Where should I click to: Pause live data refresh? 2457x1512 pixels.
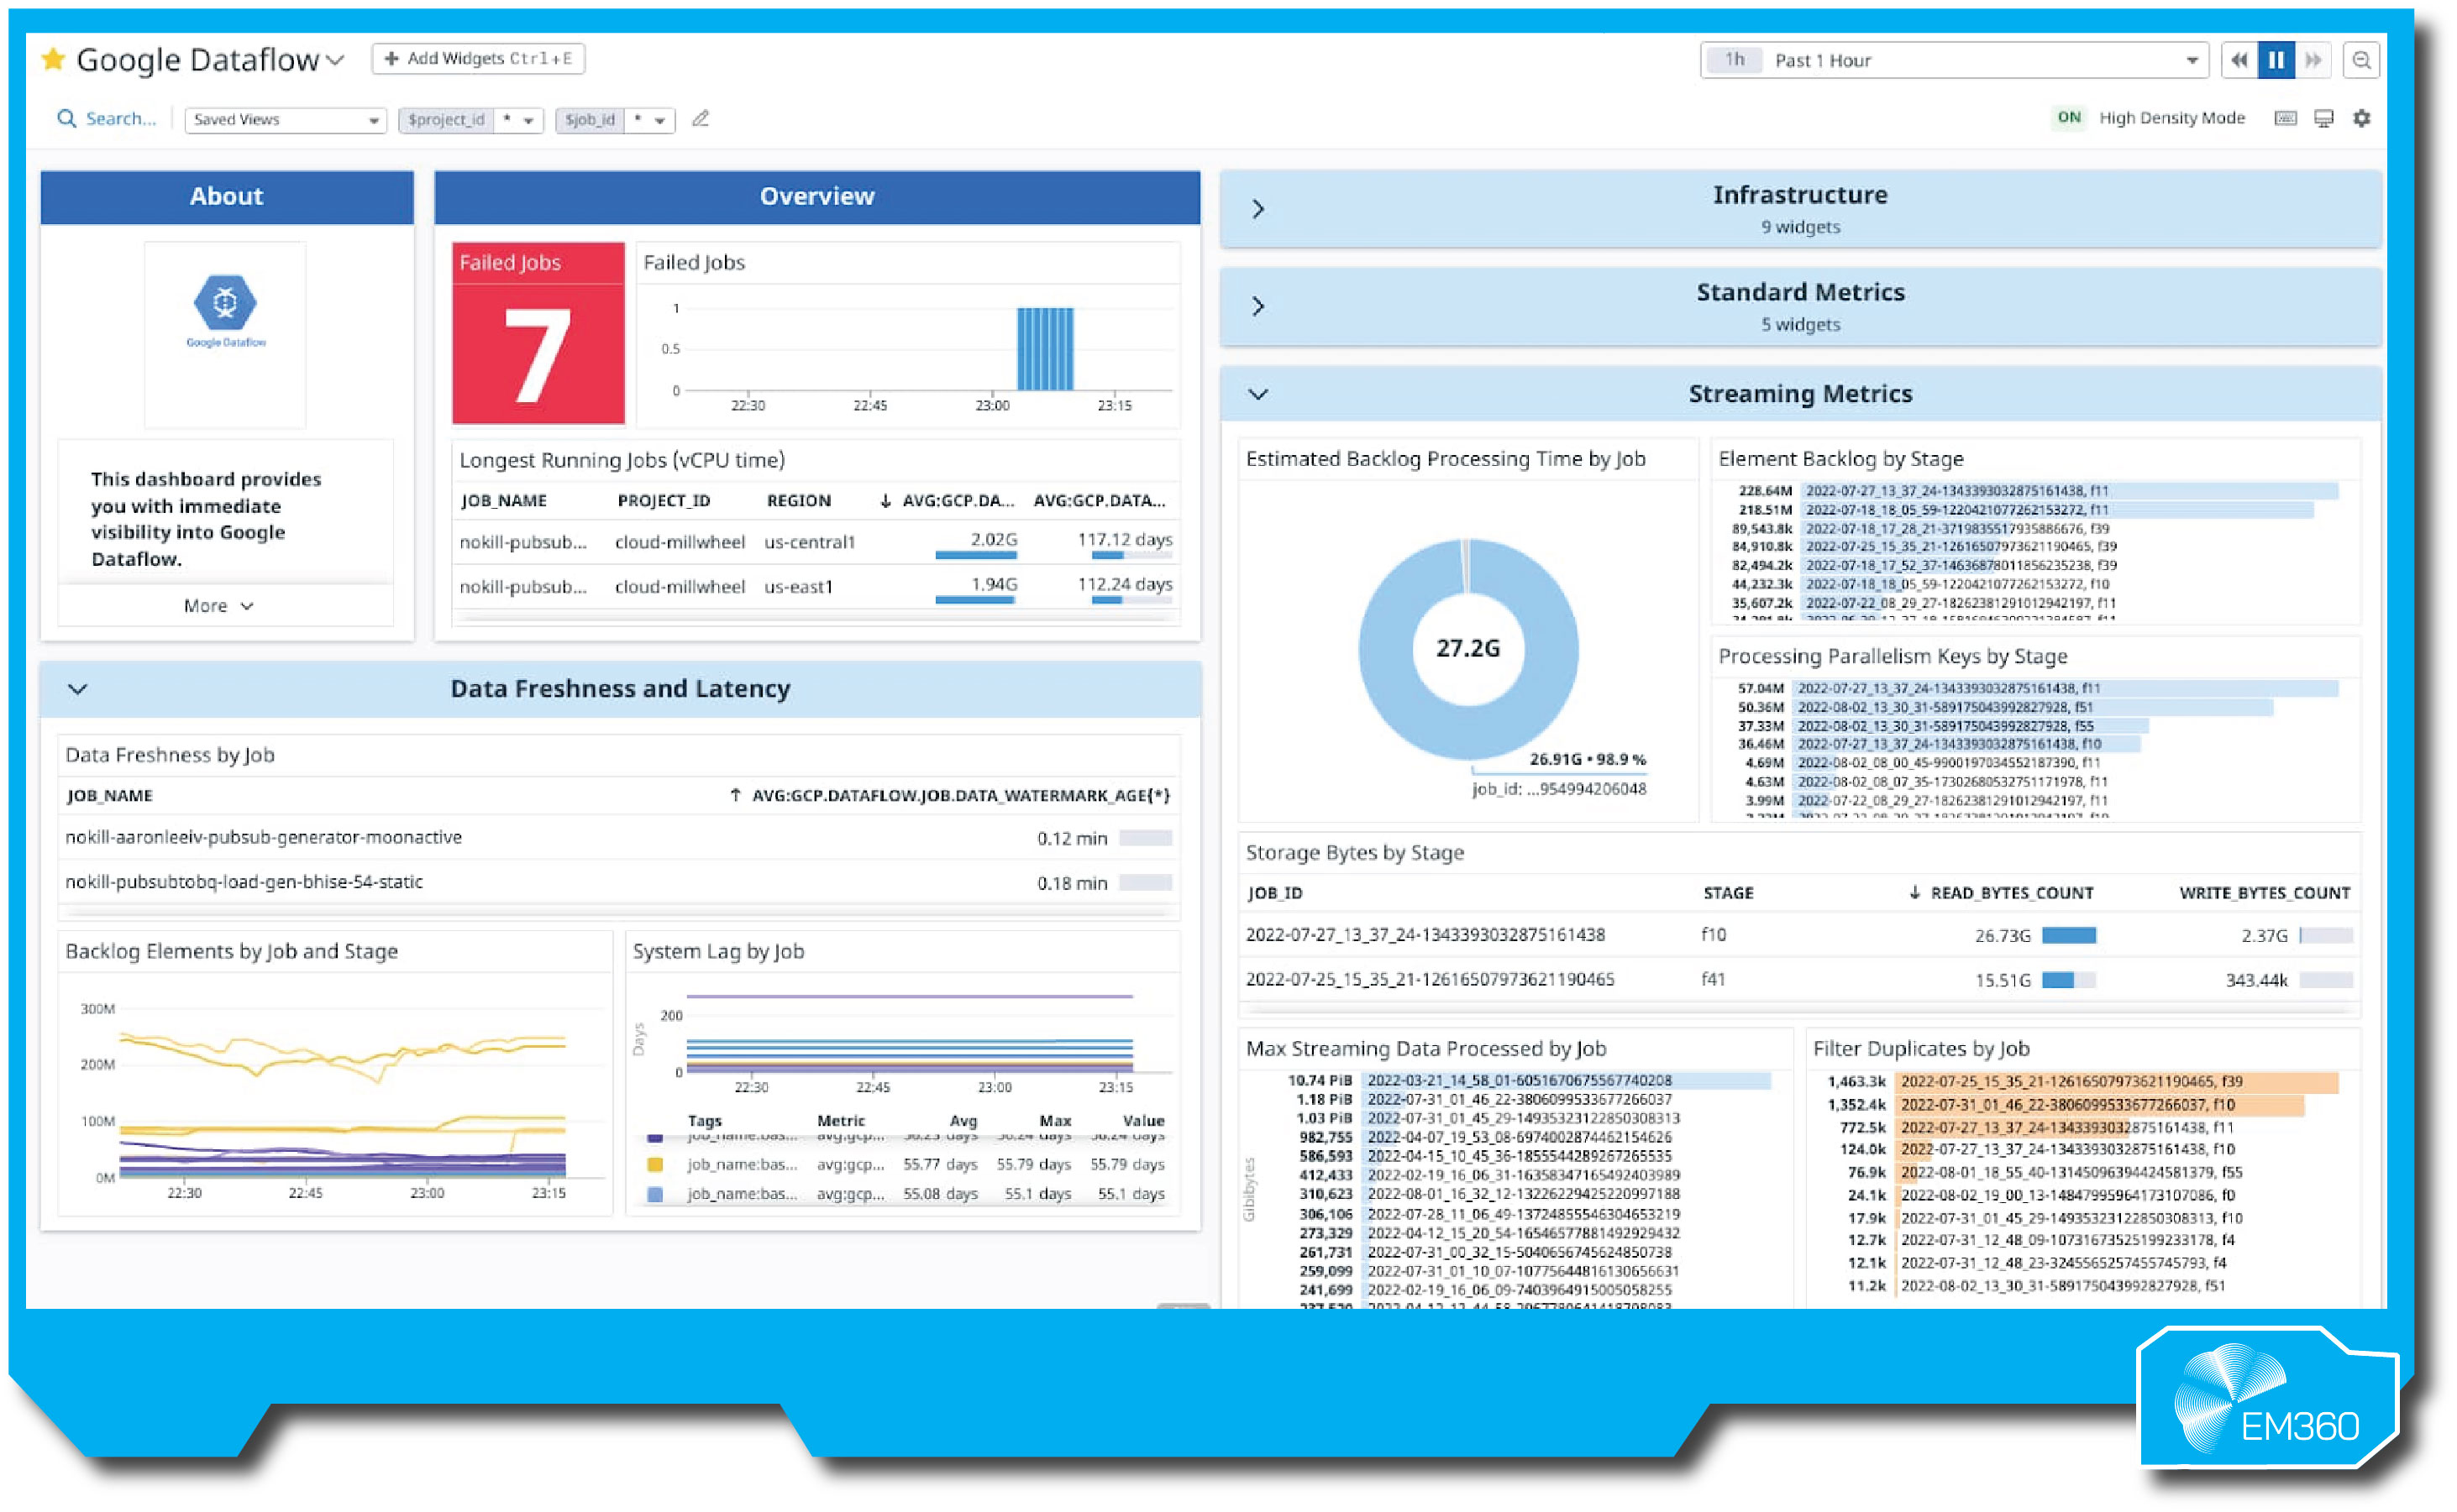[x=2277, y=60]
